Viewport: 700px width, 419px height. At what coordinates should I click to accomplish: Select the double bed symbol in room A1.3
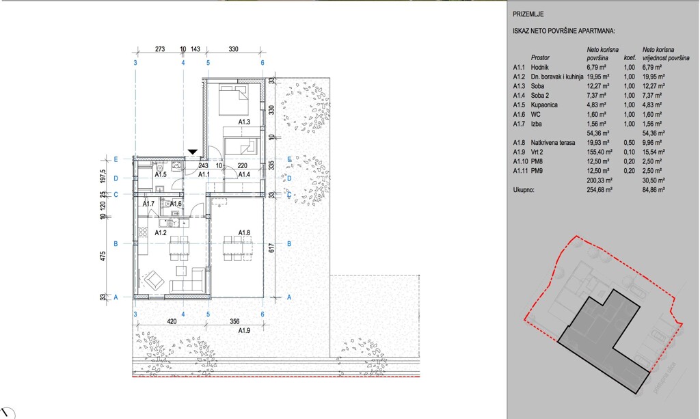[234, 100]
